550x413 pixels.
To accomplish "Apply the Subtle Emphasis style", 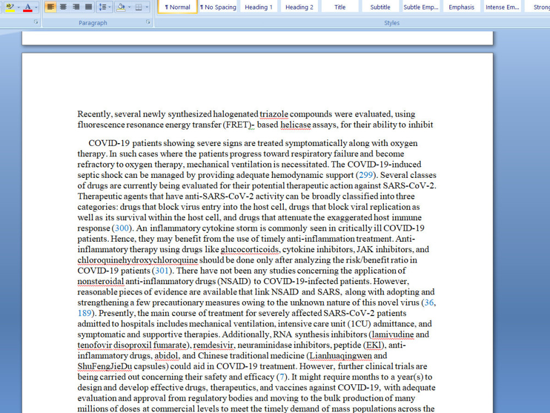I will pyautogui.click(x=421, y=7).
